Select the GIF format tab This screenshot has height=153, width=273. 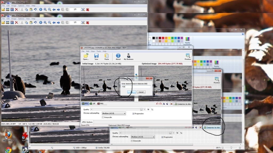pyautogui.click(x=93, y=104)
